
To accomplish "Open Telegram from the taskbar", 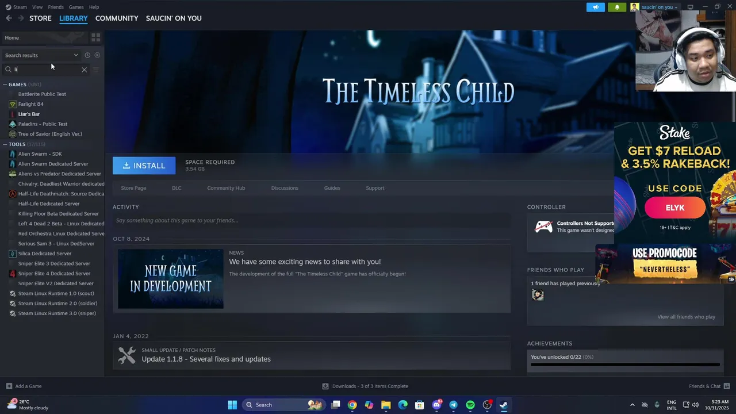I will point(453,405).
